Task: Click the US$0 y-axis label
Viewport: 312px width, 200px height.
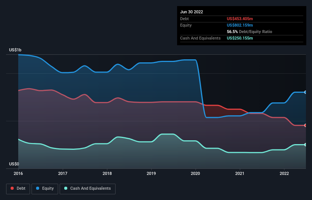Action: tap(14, 164)
